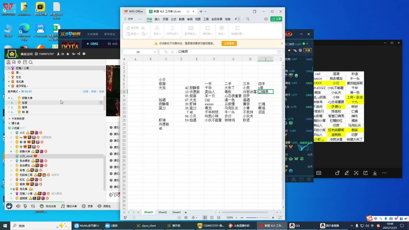Switch to Sheet3 tab
The height and width of the screenshot is (230, 409).
(176, 212)
